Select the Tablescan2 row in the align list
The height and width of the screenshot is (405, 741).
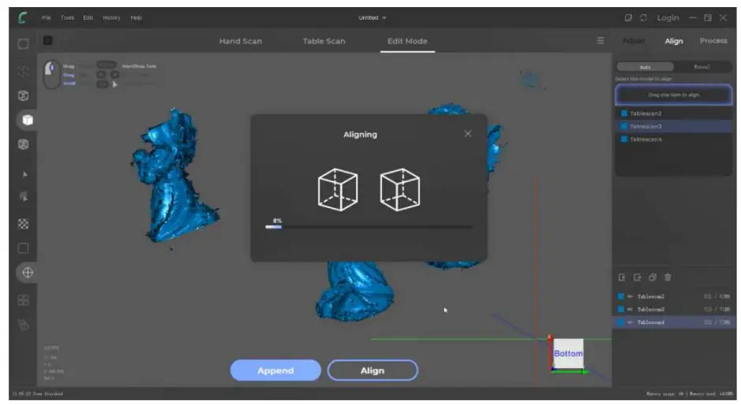(673, 113)
